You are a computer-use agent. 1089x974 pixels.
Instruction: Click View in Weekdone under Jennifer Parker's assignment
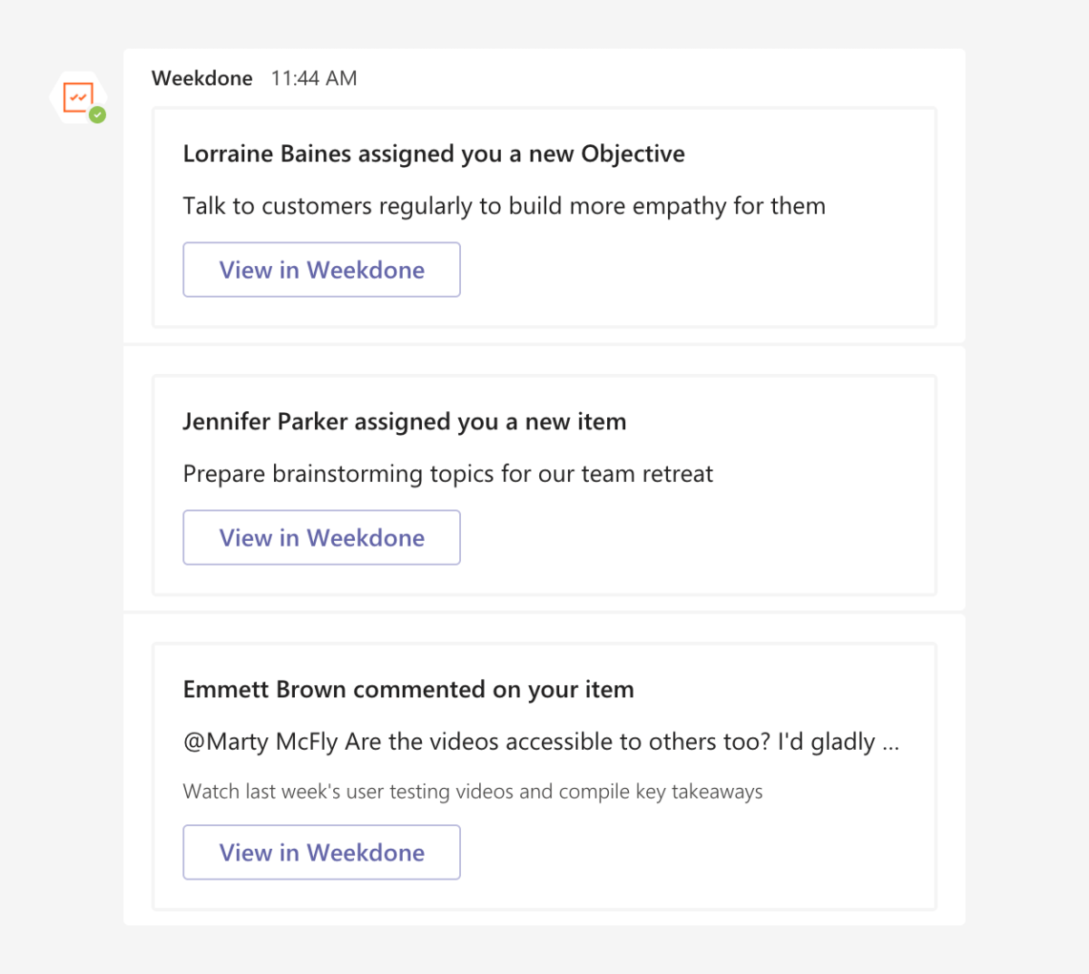click(321, 537)
